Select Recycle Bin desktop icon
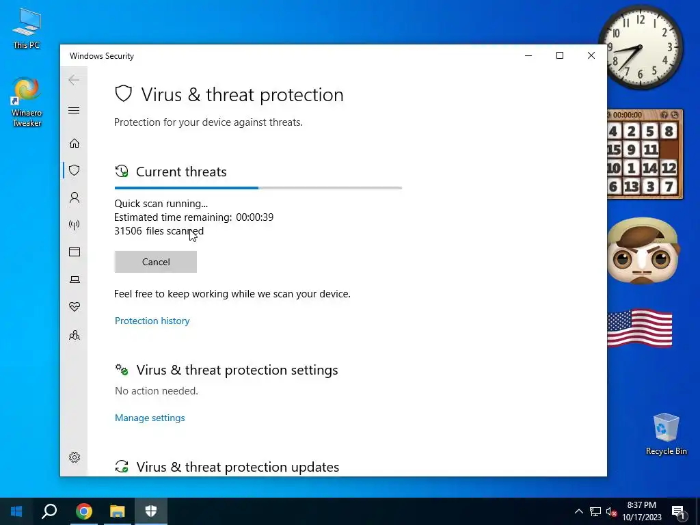700x525 pixels. point(666,433)
